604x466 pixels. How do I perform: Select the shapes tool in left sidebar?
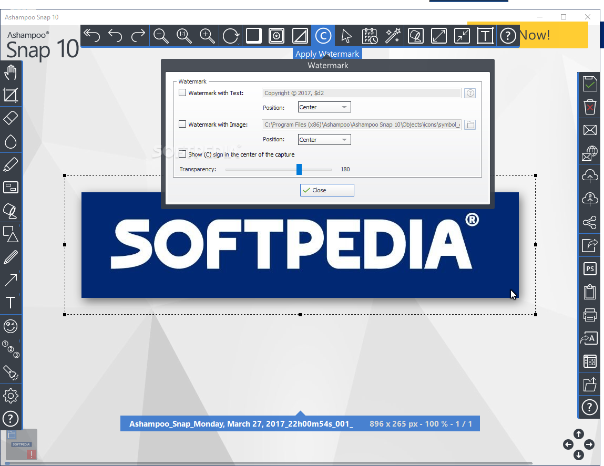coord(11,234)
